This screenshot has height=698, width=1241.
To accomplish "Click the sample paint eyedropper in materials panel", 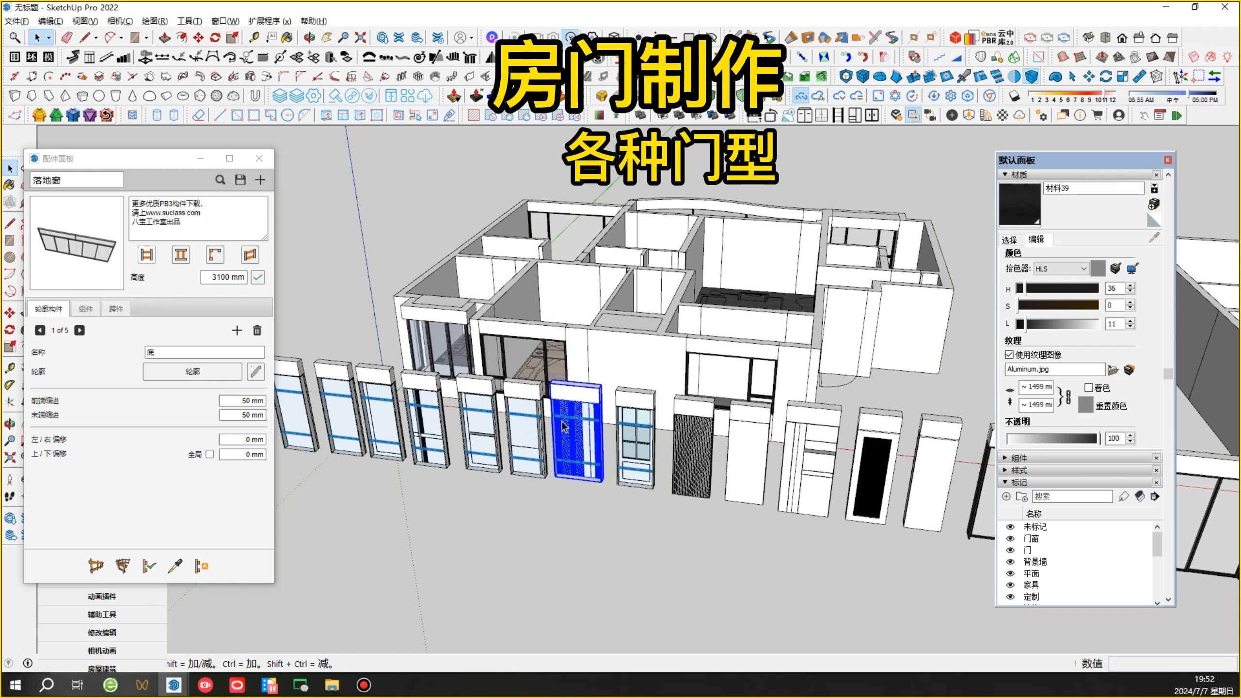I will pyautogui.click(x=1154, y=238).
